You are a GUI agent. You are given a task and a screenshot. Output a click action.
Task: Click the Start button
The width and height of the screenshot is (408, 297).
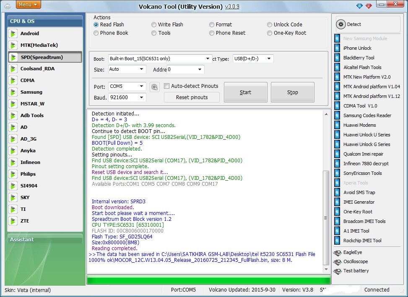245,92
